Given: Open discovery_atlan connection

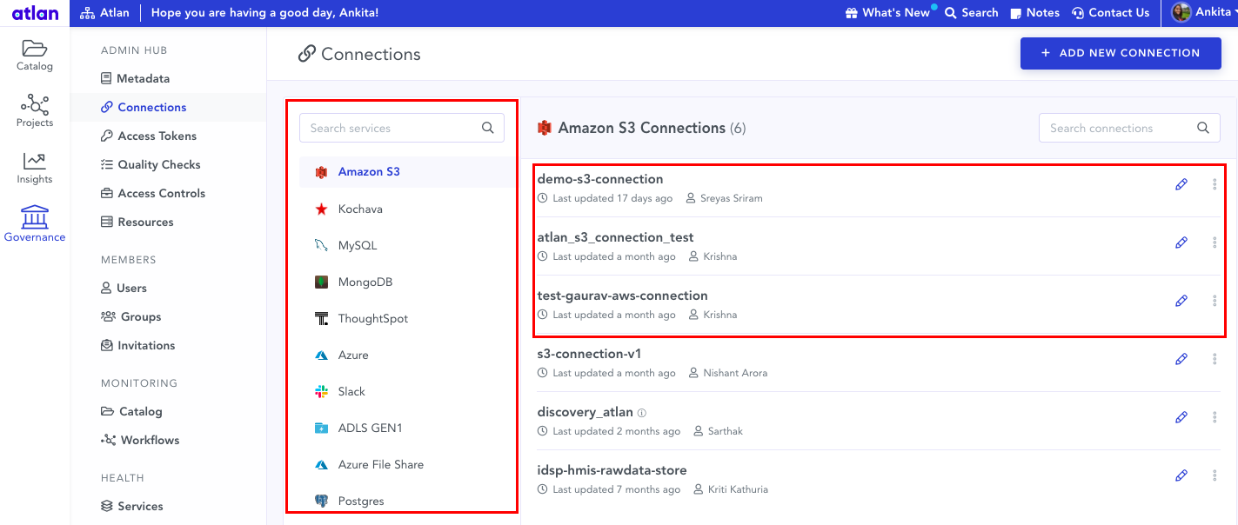Looking at the screenshot, I should [x=586, y=412].
